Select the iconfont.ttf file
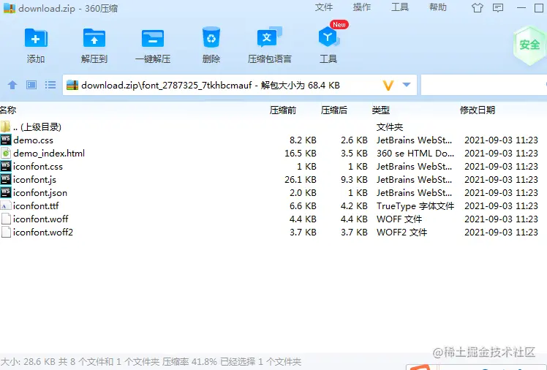Image resolution: width=547 pixels, height=370 pixels. point(273,206)
